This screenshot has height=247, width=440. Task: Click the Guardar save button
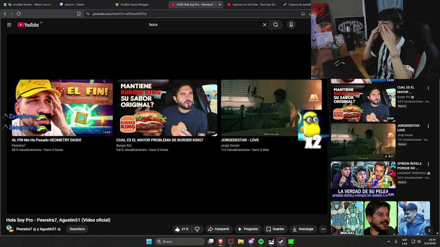(275, 229)
